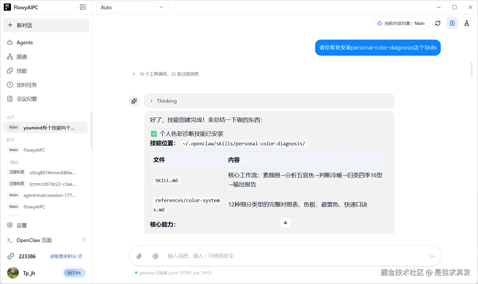Open the second FlowyAIPC conversation under 一周内
Screen dimensions: 478x284
(45, 207)
